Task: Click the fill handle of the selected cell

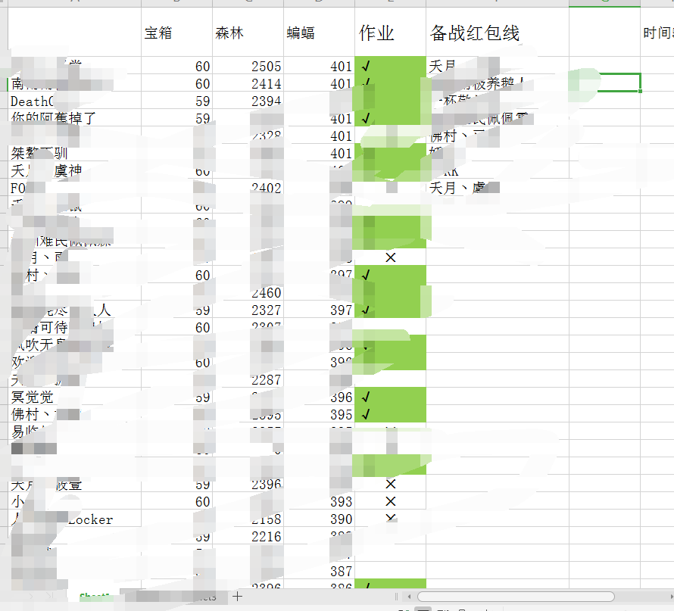Action: [x=640, y=91]
